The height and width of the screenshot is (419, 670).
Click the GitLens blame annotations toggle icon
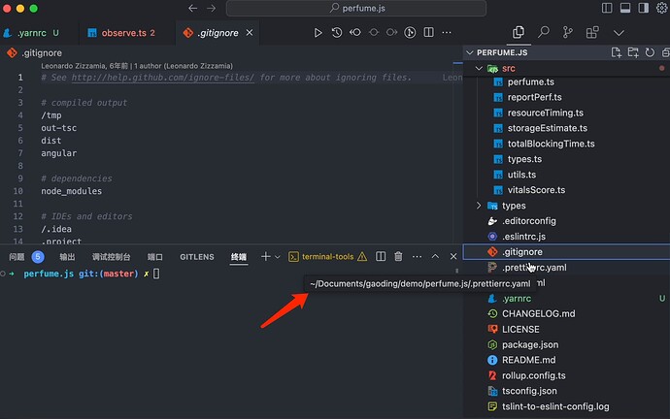coord(410,32)
